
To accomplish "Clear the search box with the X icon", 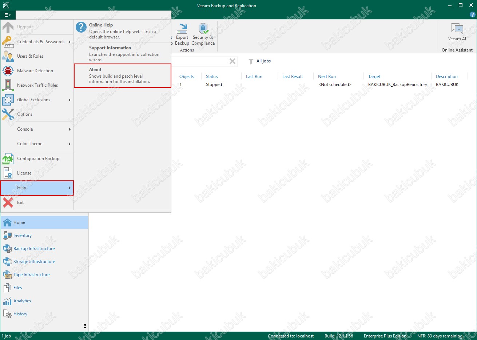I will click(x=232, y=61).
